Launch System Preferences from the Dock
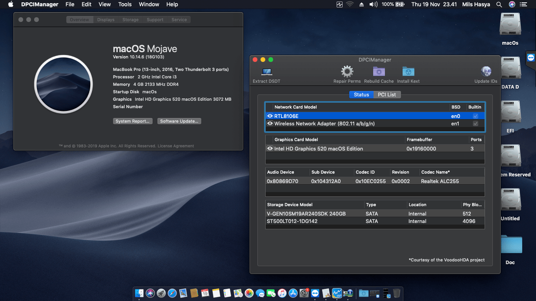The width and height of the screenshot is (536, 301). (304, 293)
